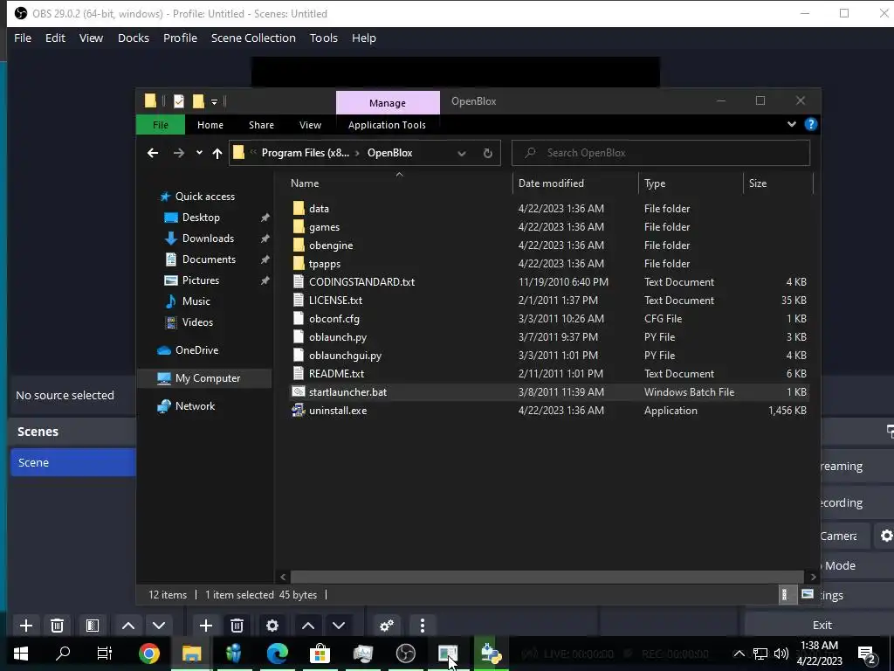The height and width of the screenshot is (671, 894).
Task: Click horizontal scrollbar in file list
Action: click(x=547, y=577)
